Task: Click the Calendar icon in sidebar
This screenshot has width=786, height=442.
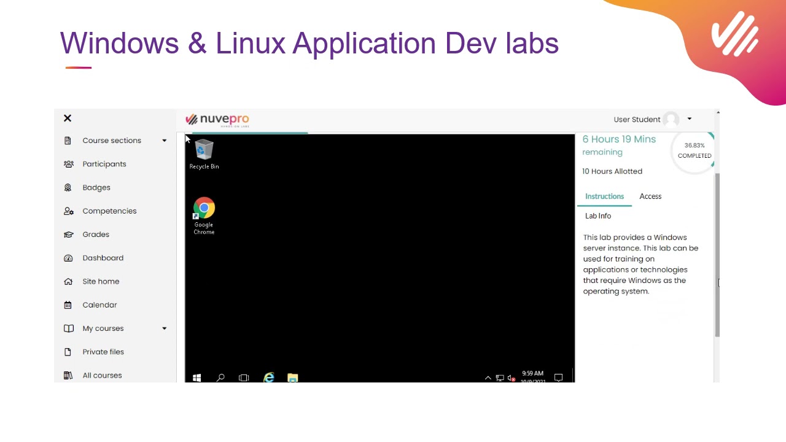Action: coord(68,305)
